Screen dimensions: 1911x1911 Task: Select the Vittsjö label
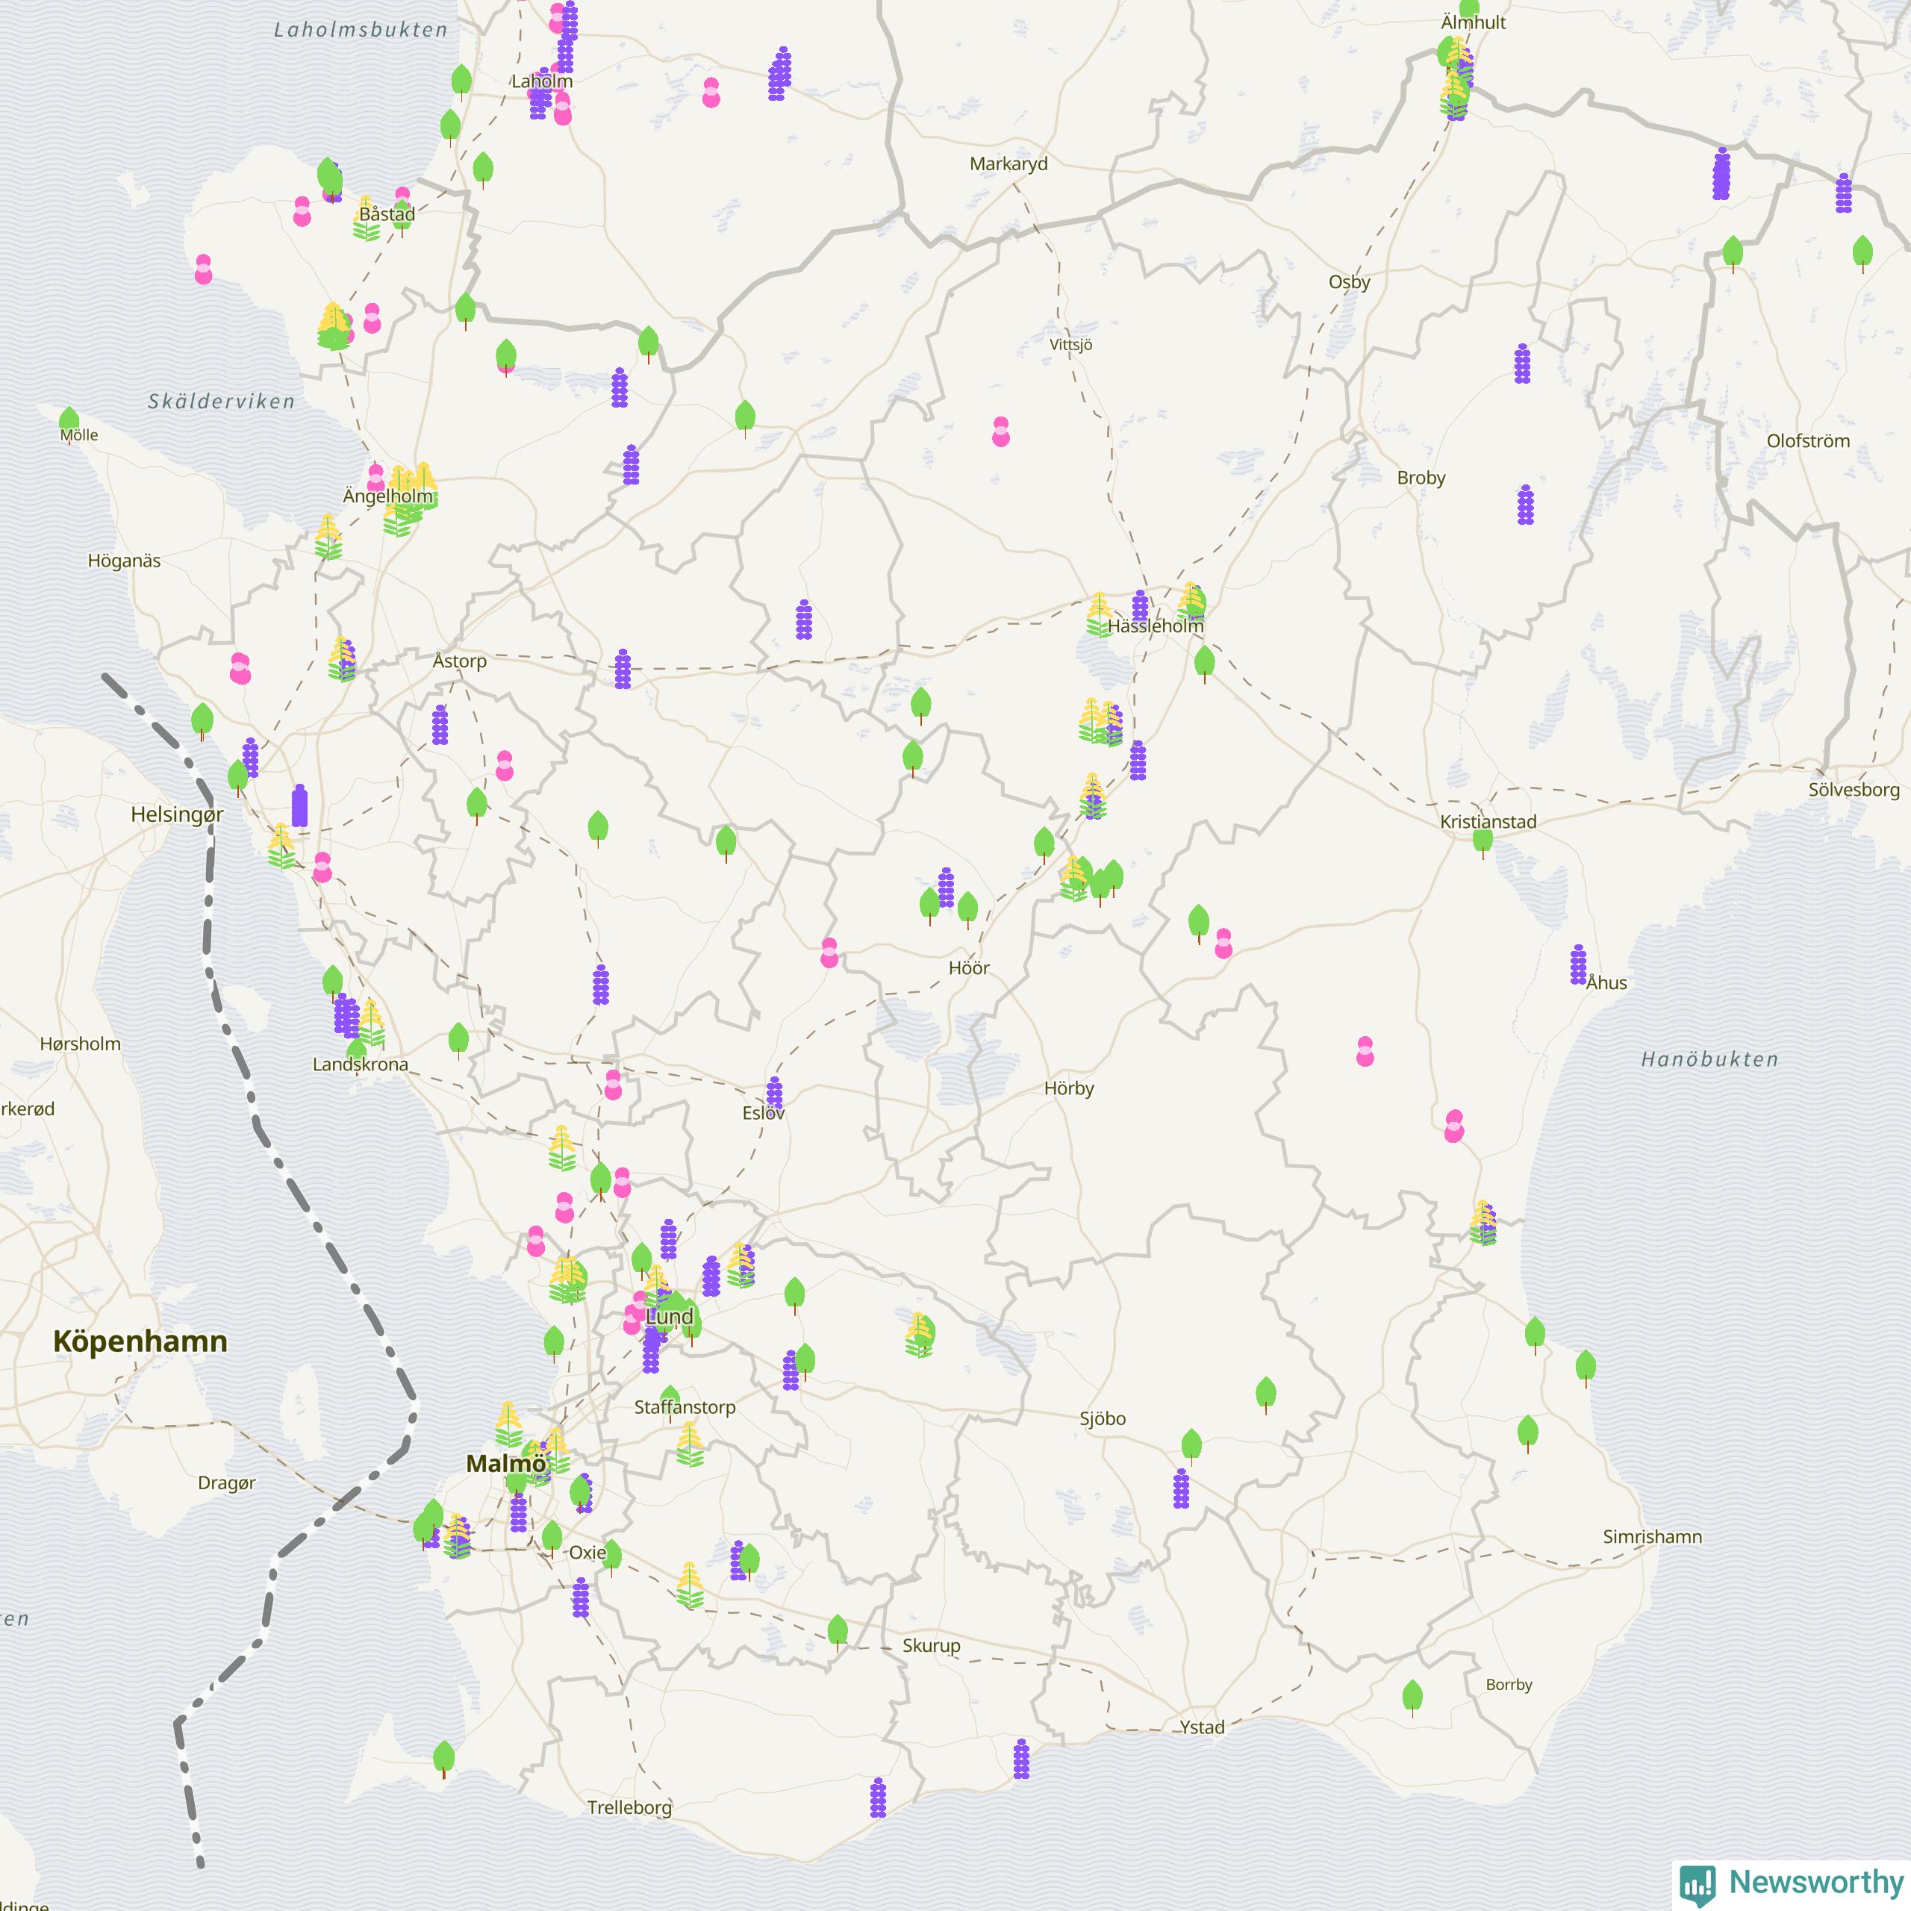(x=1071, y=344)
